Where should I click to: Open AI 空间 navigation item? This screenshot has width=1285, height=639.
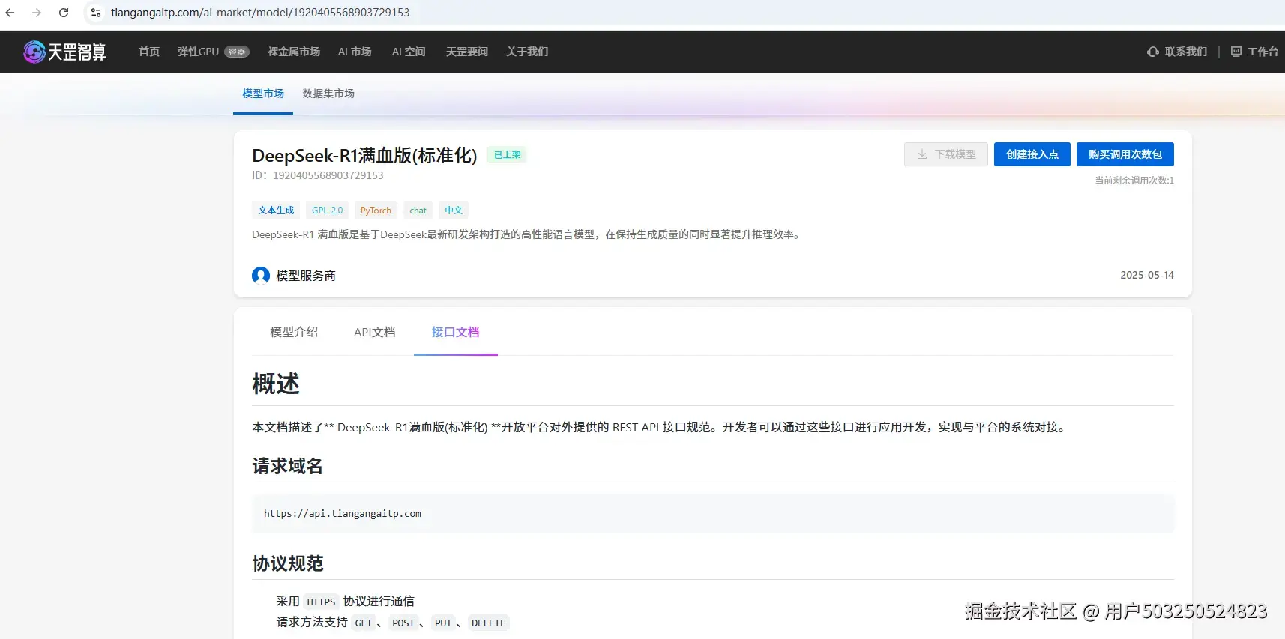pos(409,52)
